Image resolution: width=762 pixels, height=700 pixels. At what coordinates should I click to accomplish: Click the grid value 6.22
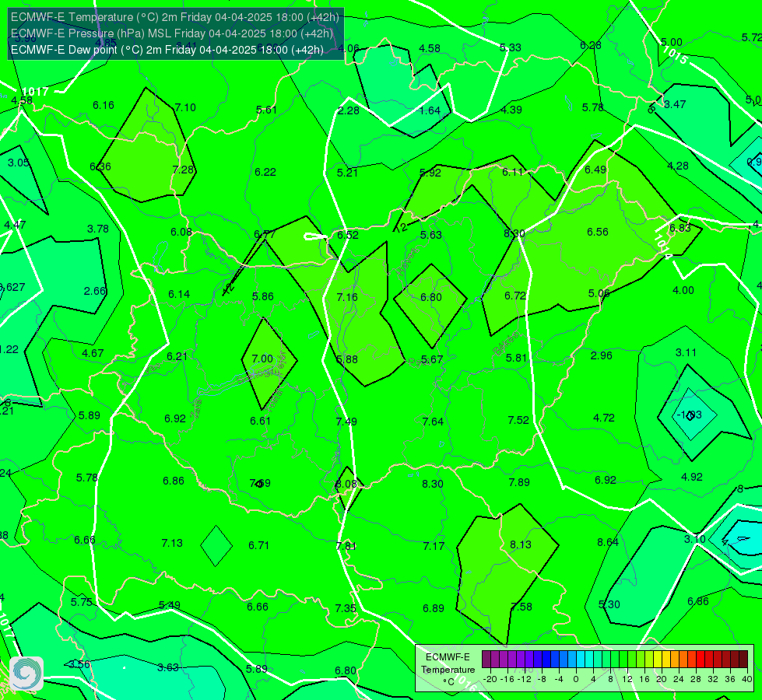265,172
